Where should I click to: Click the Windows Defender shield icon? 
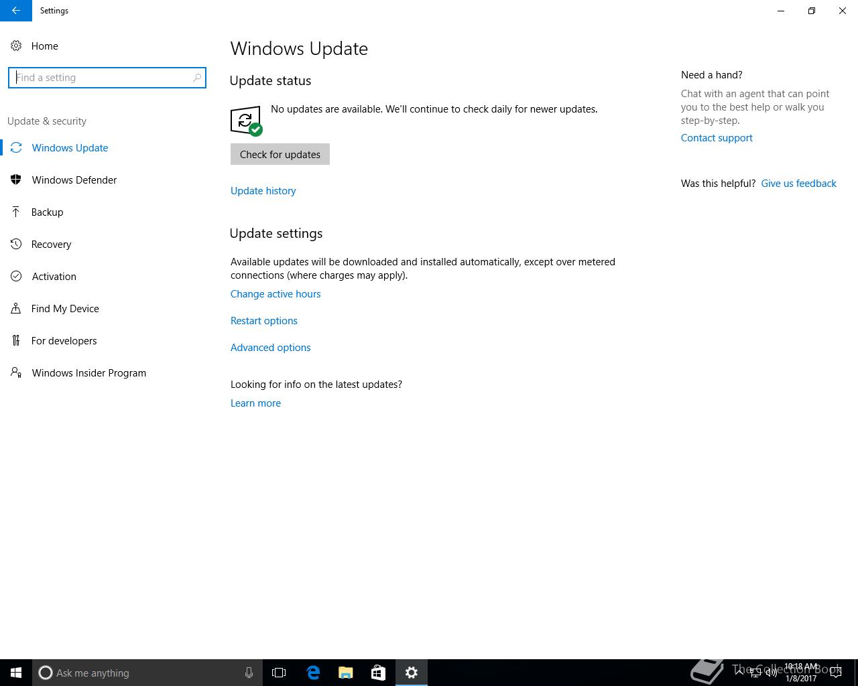[x=16, y=180]
